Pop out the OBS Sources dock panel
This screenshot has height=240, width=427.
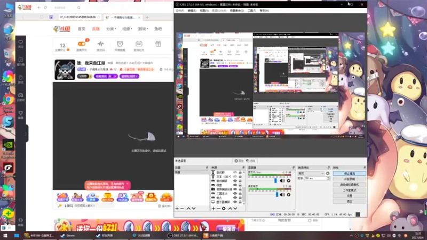click(x=243, y=167)
